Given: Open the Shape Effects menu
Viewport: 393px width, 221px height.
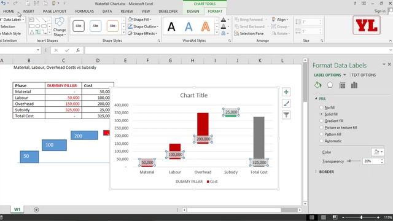Looking at the screenshot, I should 142,33.
